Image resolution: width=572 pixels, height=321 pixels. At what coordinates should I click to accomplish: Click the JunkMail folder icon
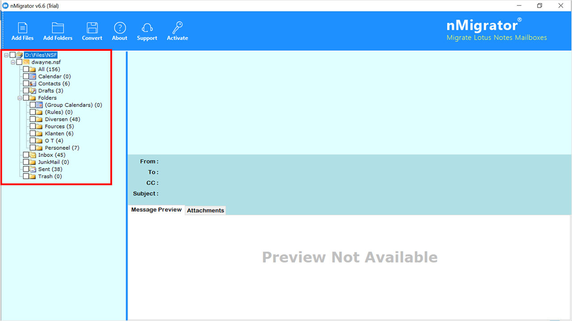[33, 162]
